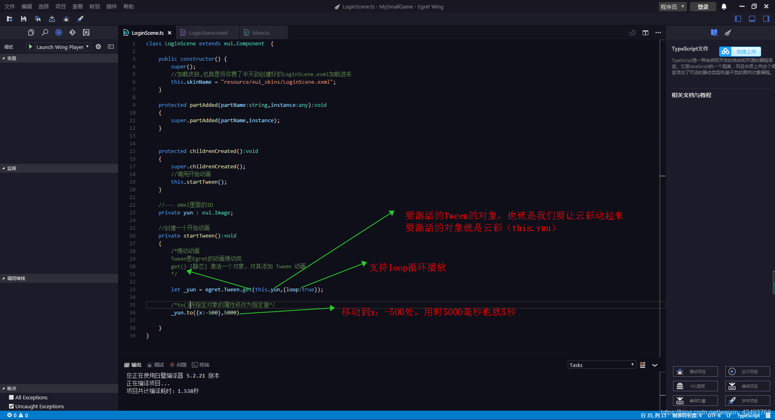Click the publish rocket toolbar icon
The image size is (775, 420).
tap(80, 19)
